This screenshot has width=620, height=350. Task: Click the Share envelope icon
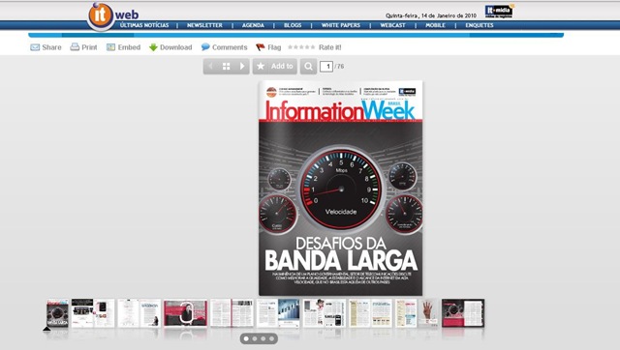[35, 47]
